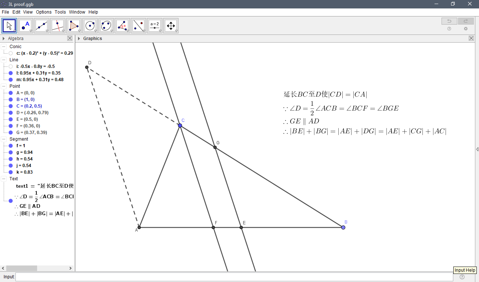This screenshot has width=479, height=282.
Task: Collapse the Point section in Algebra view
Action: [x=3, y=86]
